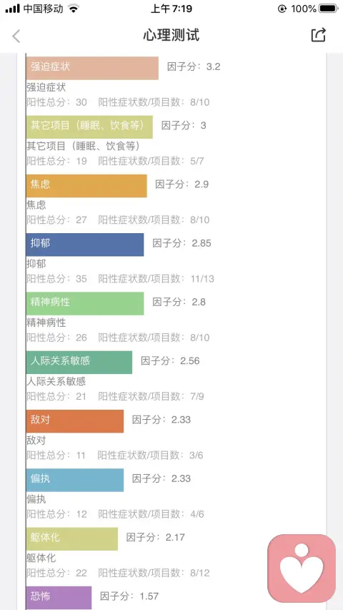Tap the 焦虑 symptom count 8/10
Screen dimensions: 343x610
[199, 220]
